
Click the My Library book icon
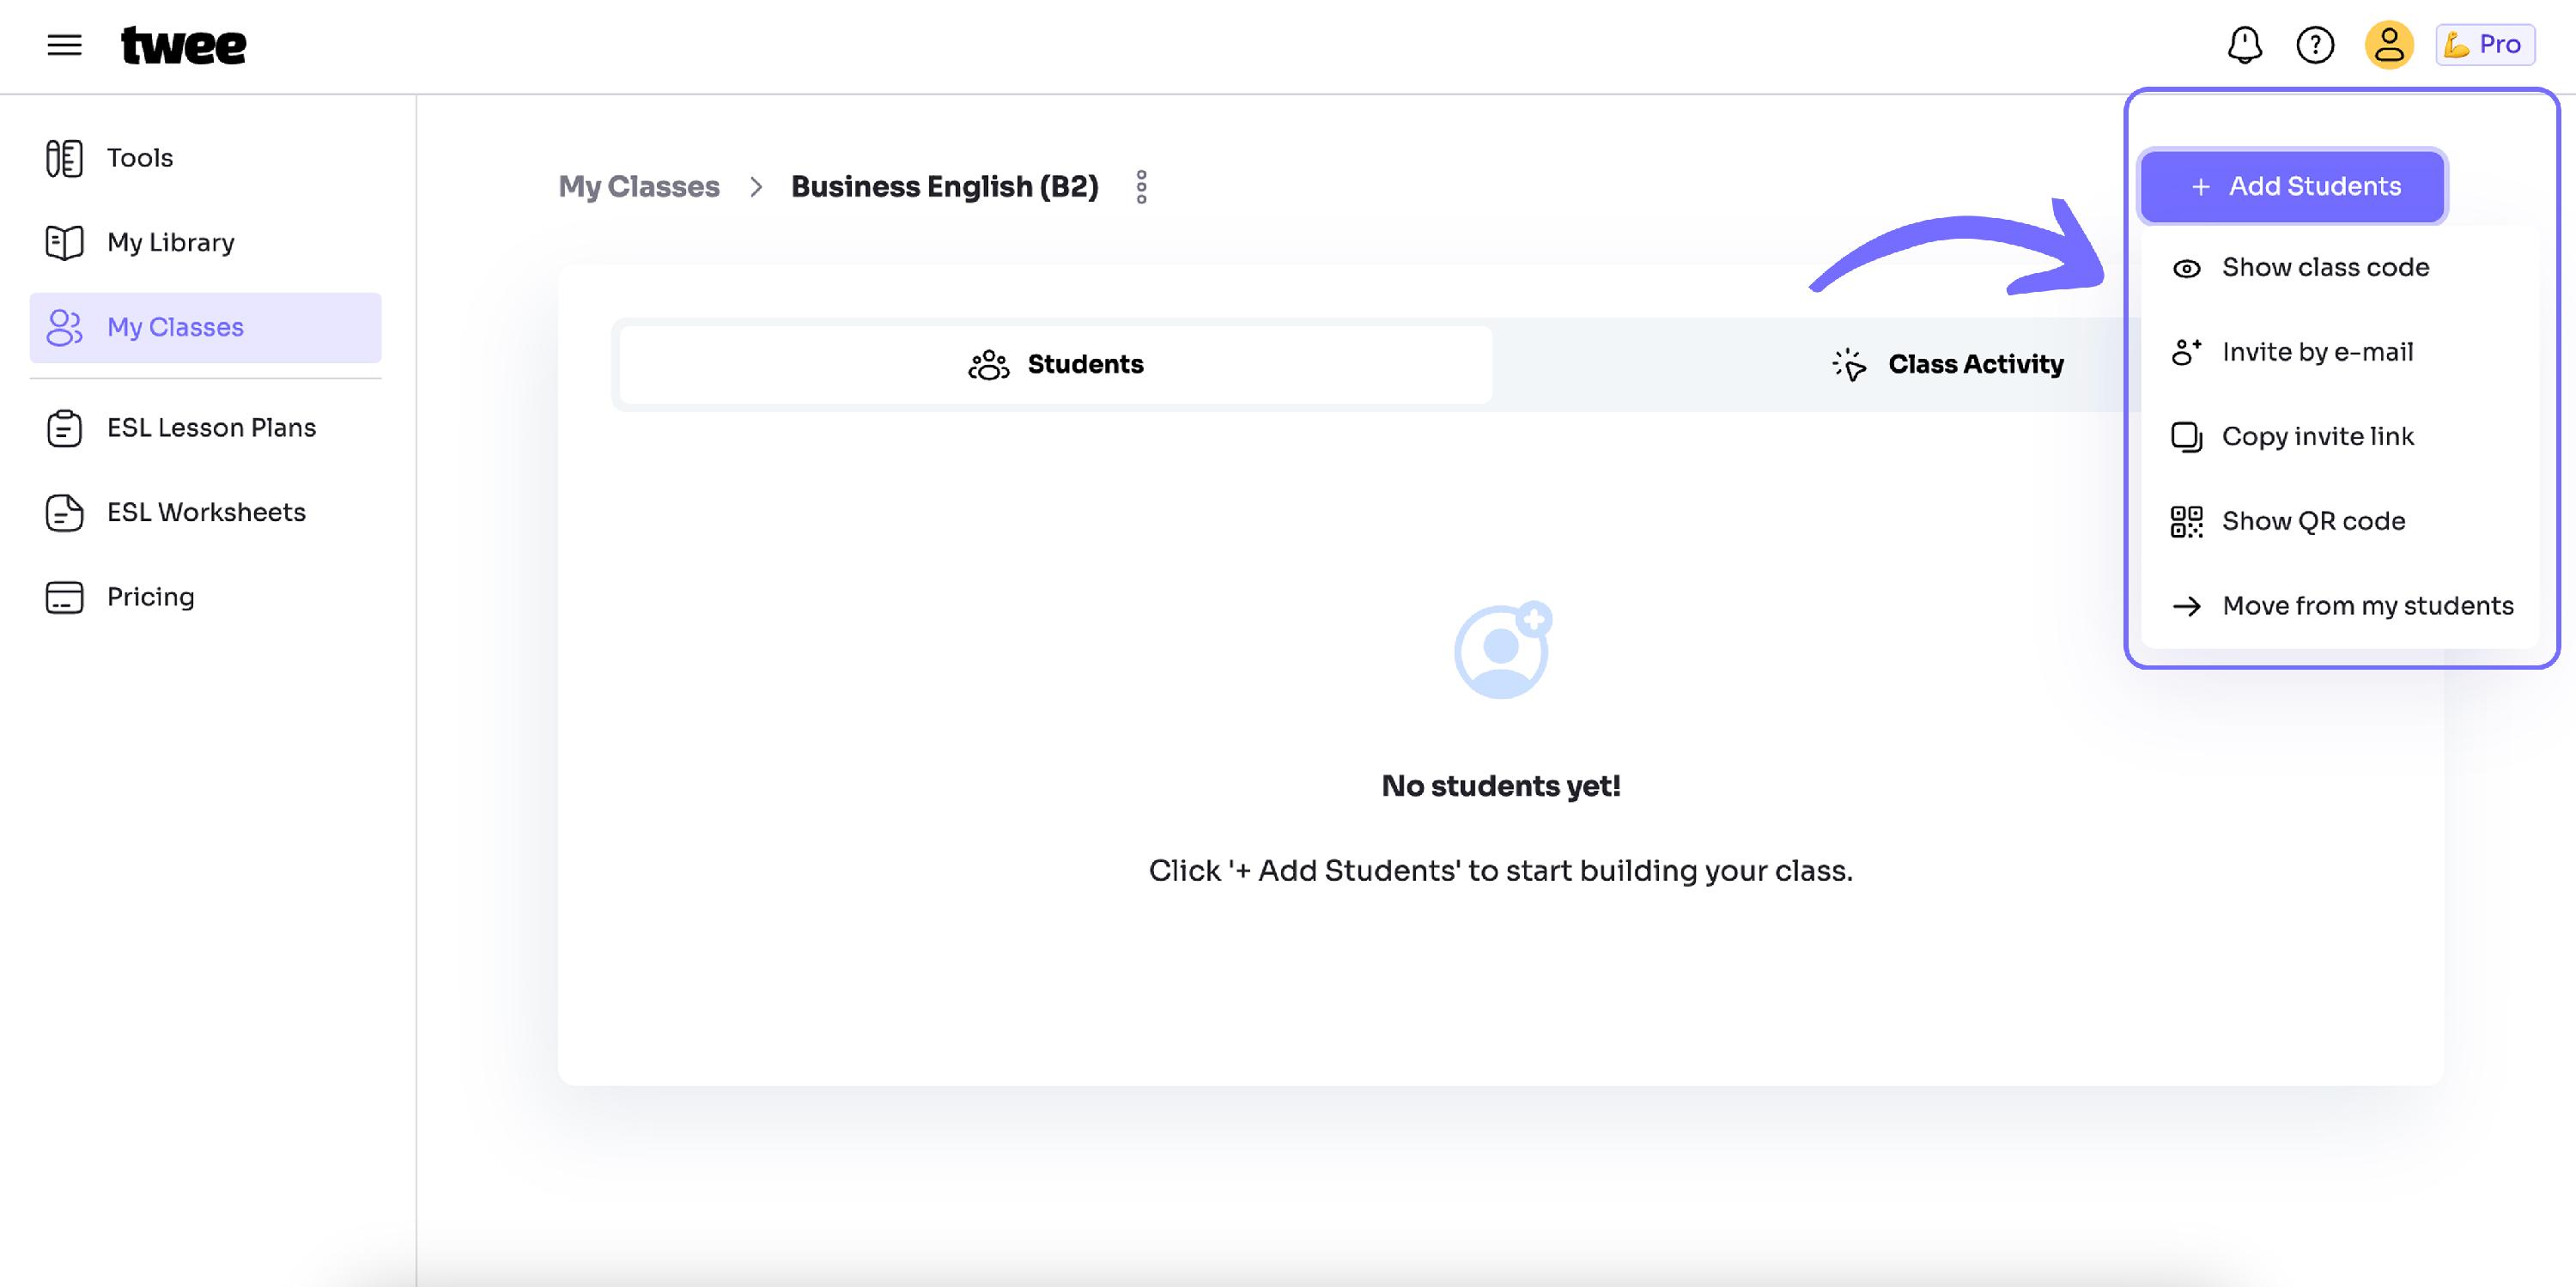pyautogui.click(x=65, y=243)
